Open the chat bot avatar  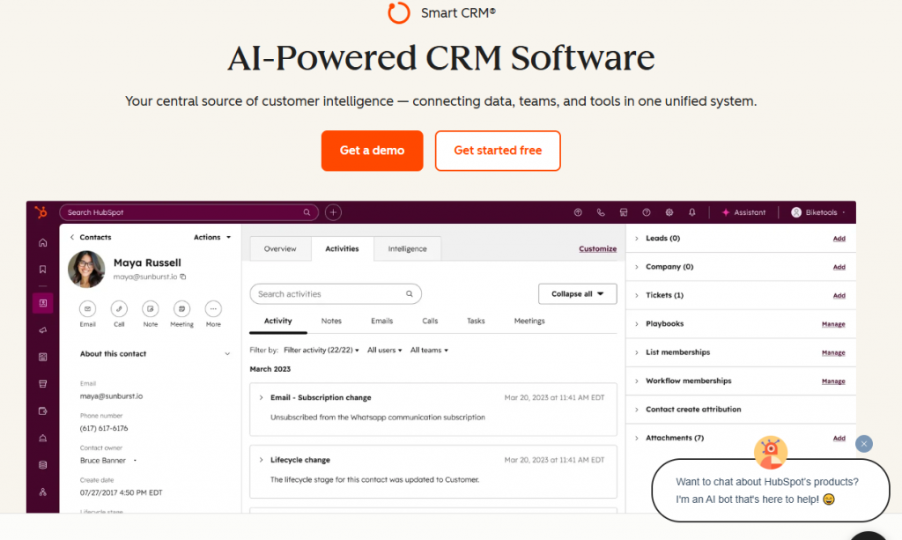[770, 452]
